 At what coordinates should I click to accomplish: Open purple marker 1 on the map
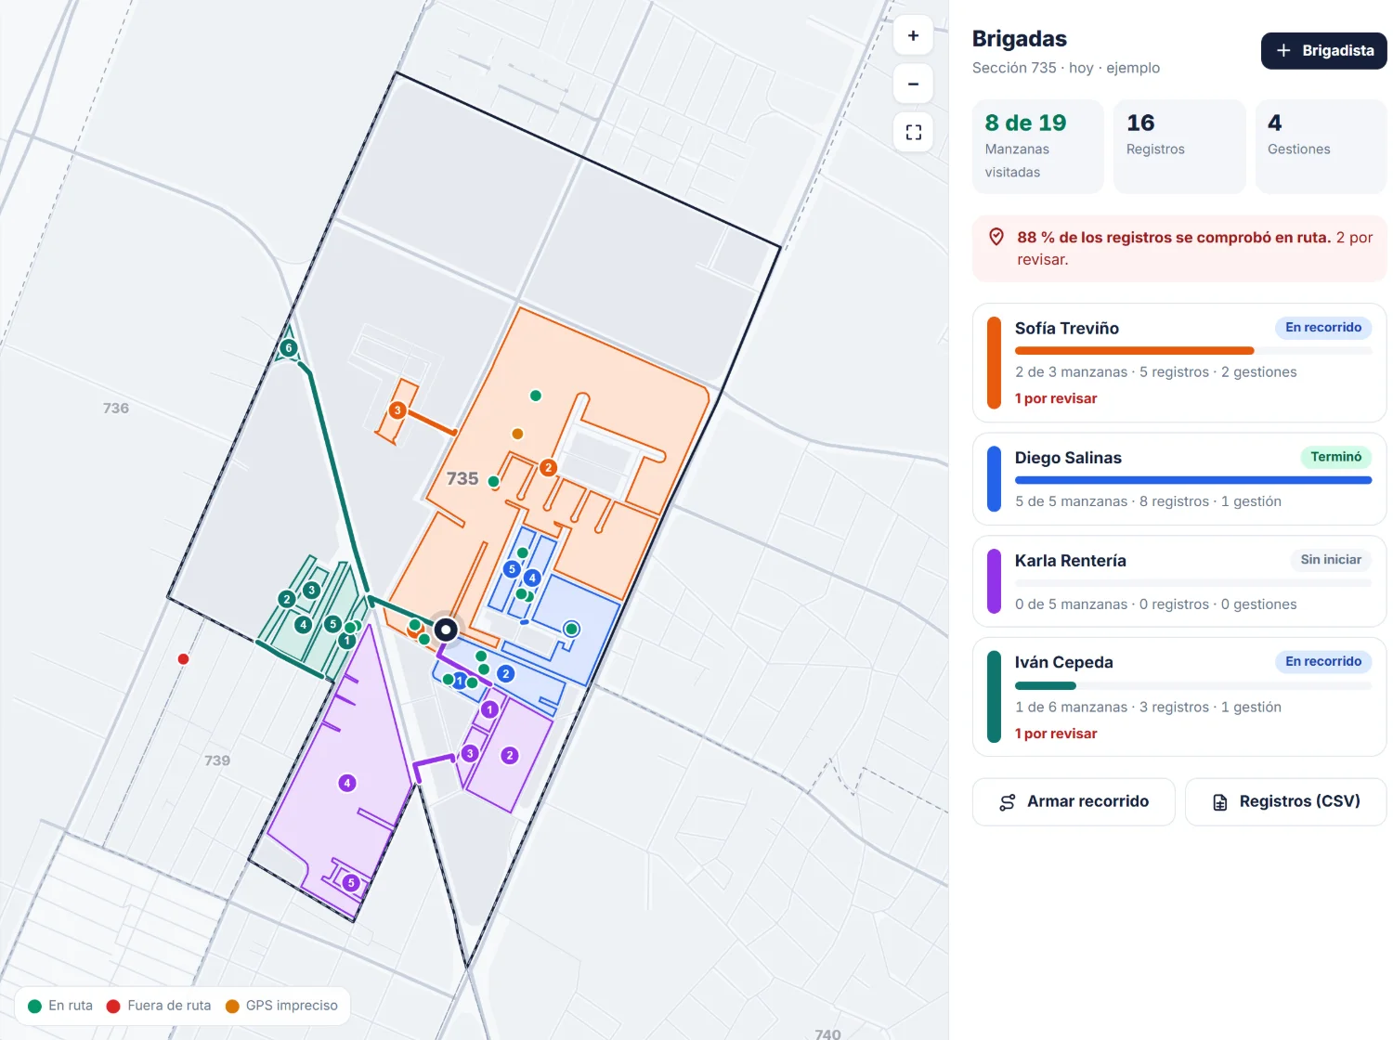click(x=489, y=709)
